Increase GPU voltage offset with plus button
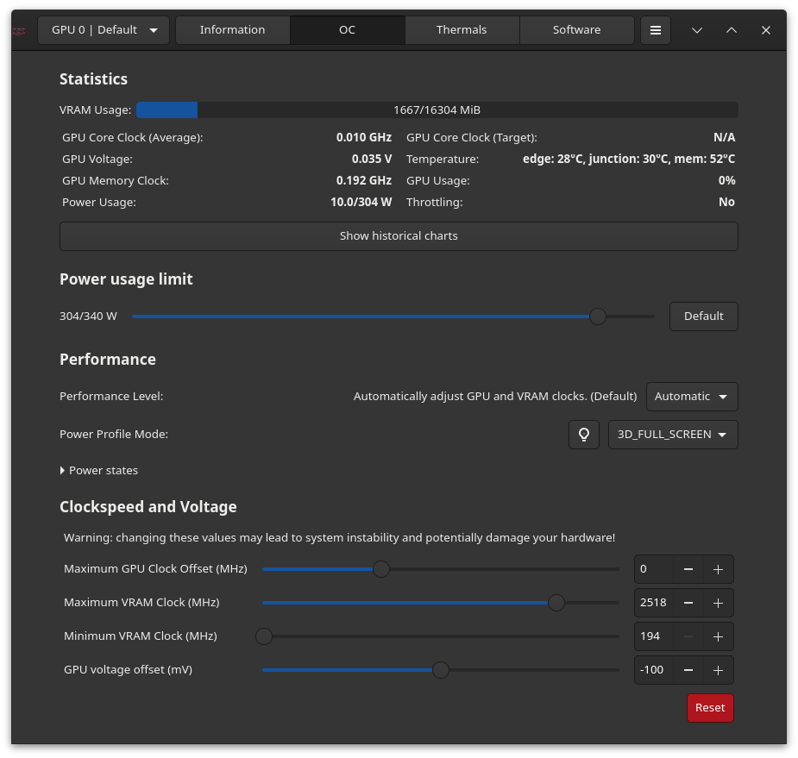 (x=718, y=670)
